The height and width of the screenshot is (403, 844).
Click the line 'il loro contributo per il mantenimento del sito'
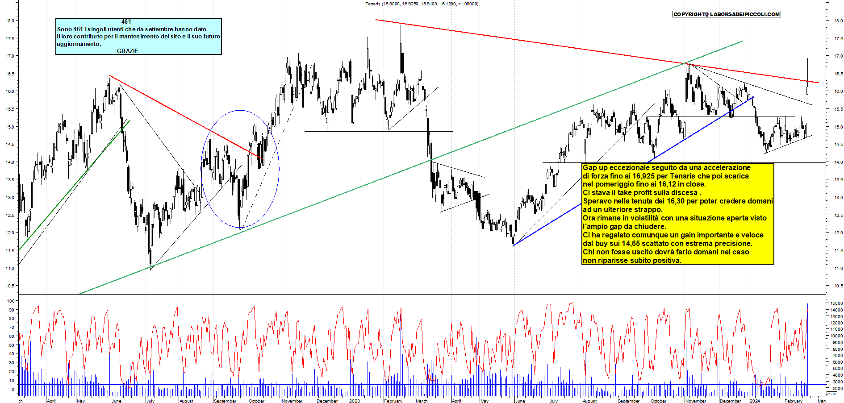coord(138,36)
